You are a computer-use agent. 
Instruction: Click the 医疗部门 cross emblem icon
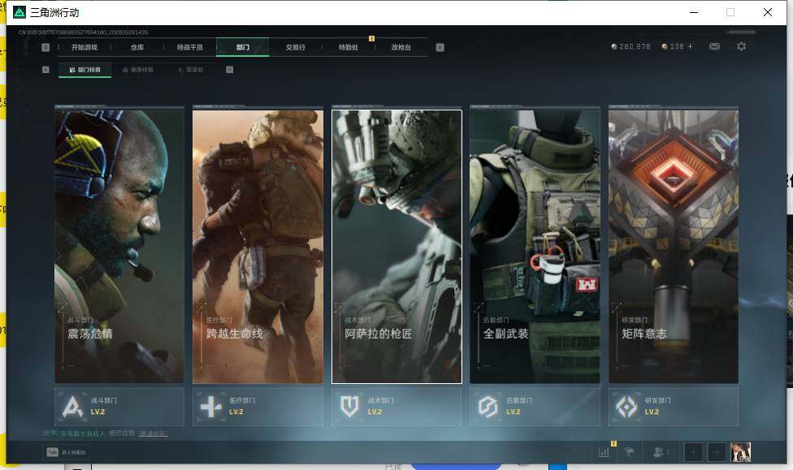(211, 407)
